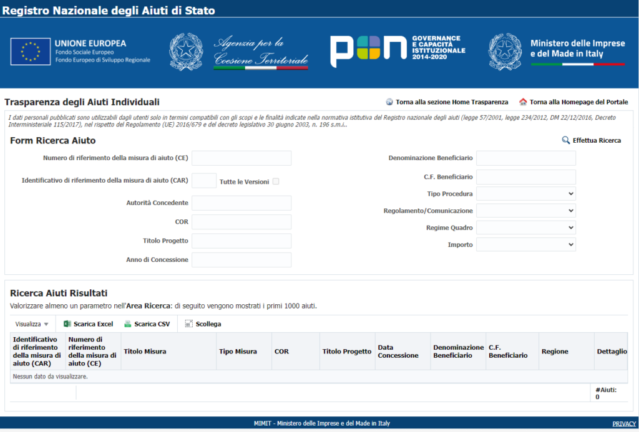Click the Titolo Progetto column header

348,352
